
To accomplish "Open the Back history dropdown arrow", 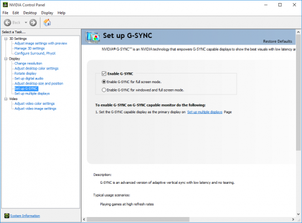I will 26,22.
